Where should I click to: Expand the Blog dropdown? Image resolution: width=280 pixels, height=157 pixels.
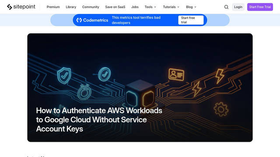191,7
